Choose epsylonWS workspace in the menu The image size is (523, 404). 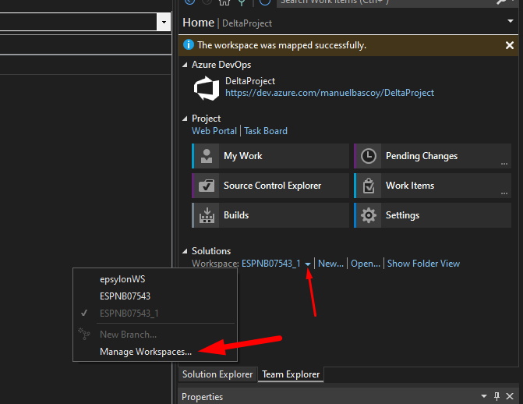[x=122, y=279]
